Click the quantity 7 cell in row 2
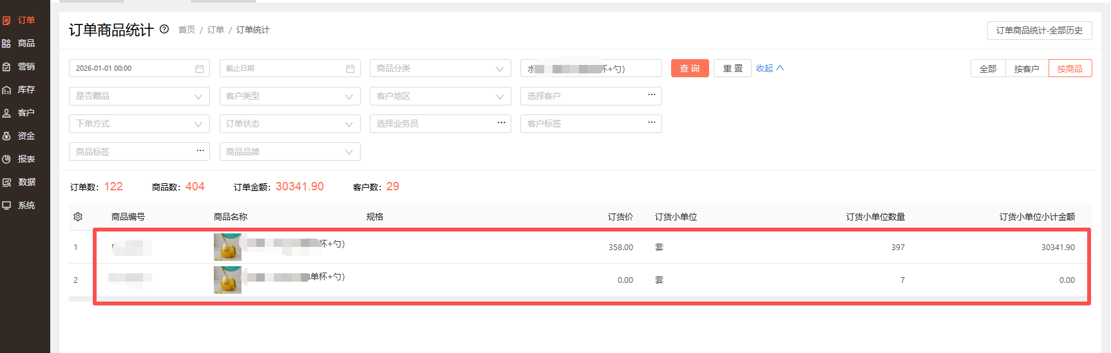1111x353 pixels. pos(902,280)
